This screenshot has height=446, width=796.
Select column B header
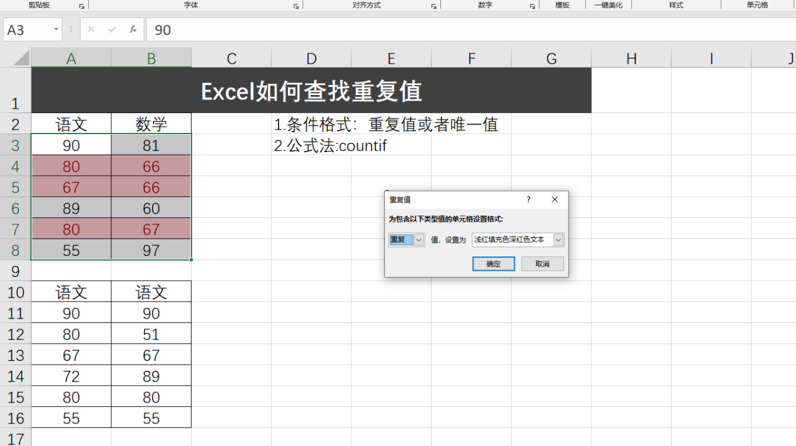point(151,58)
